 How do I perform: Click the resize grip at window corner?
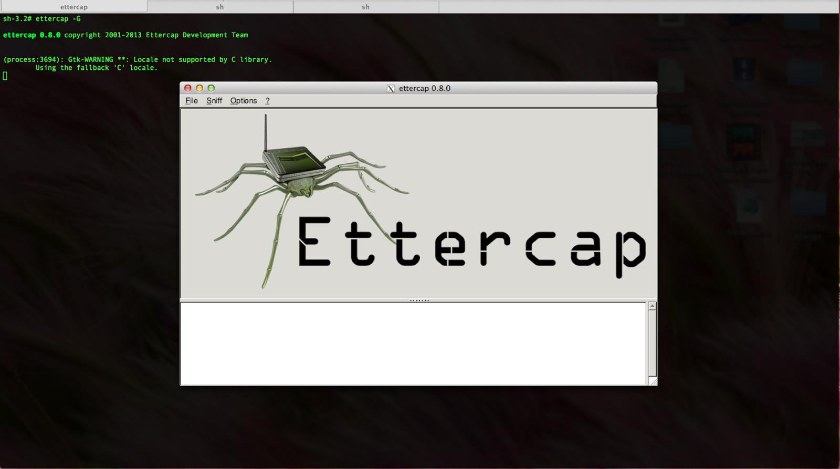coord(653,381)
